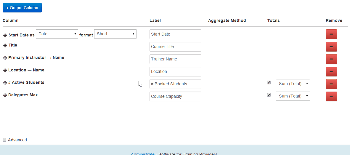Click the Delegates Max column name
Viewport: 350px width, 155px height.
(x=23, y=95)
